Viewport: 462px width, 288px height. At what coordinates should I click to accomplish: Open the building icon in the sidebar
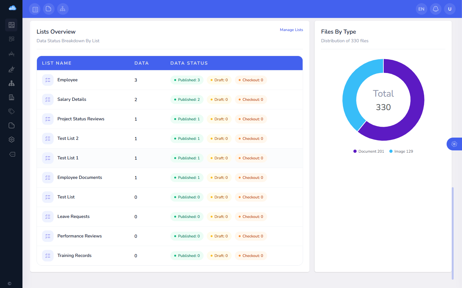(12, 97)
